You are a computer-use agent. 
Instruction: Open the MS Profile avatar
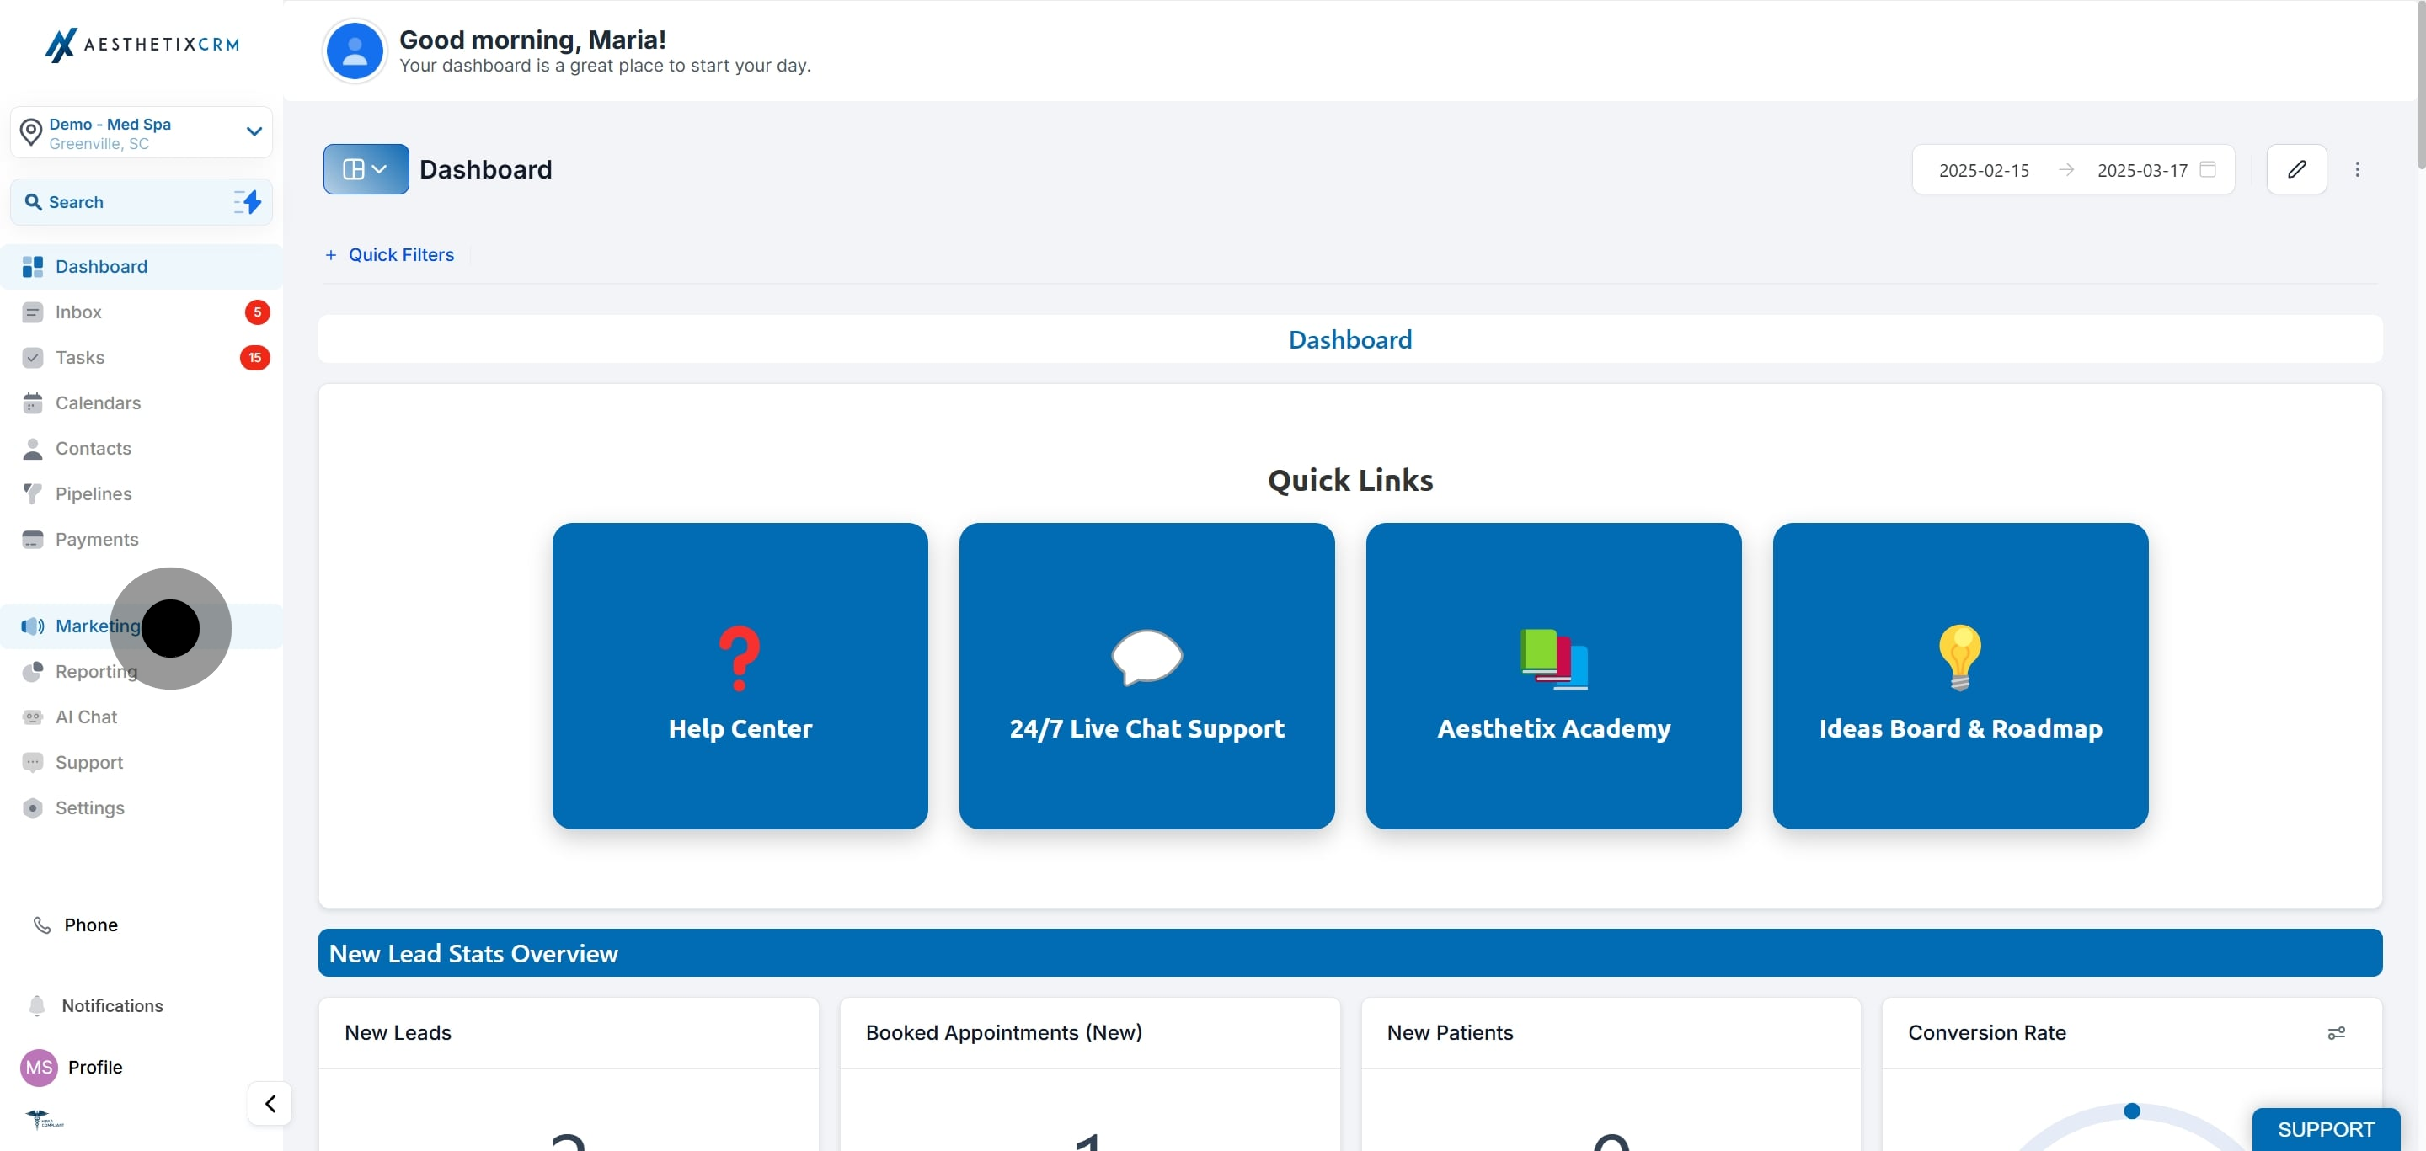40,1066
